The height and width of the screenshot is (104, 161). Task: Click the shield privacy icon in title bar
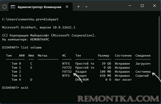pos(5,7)
